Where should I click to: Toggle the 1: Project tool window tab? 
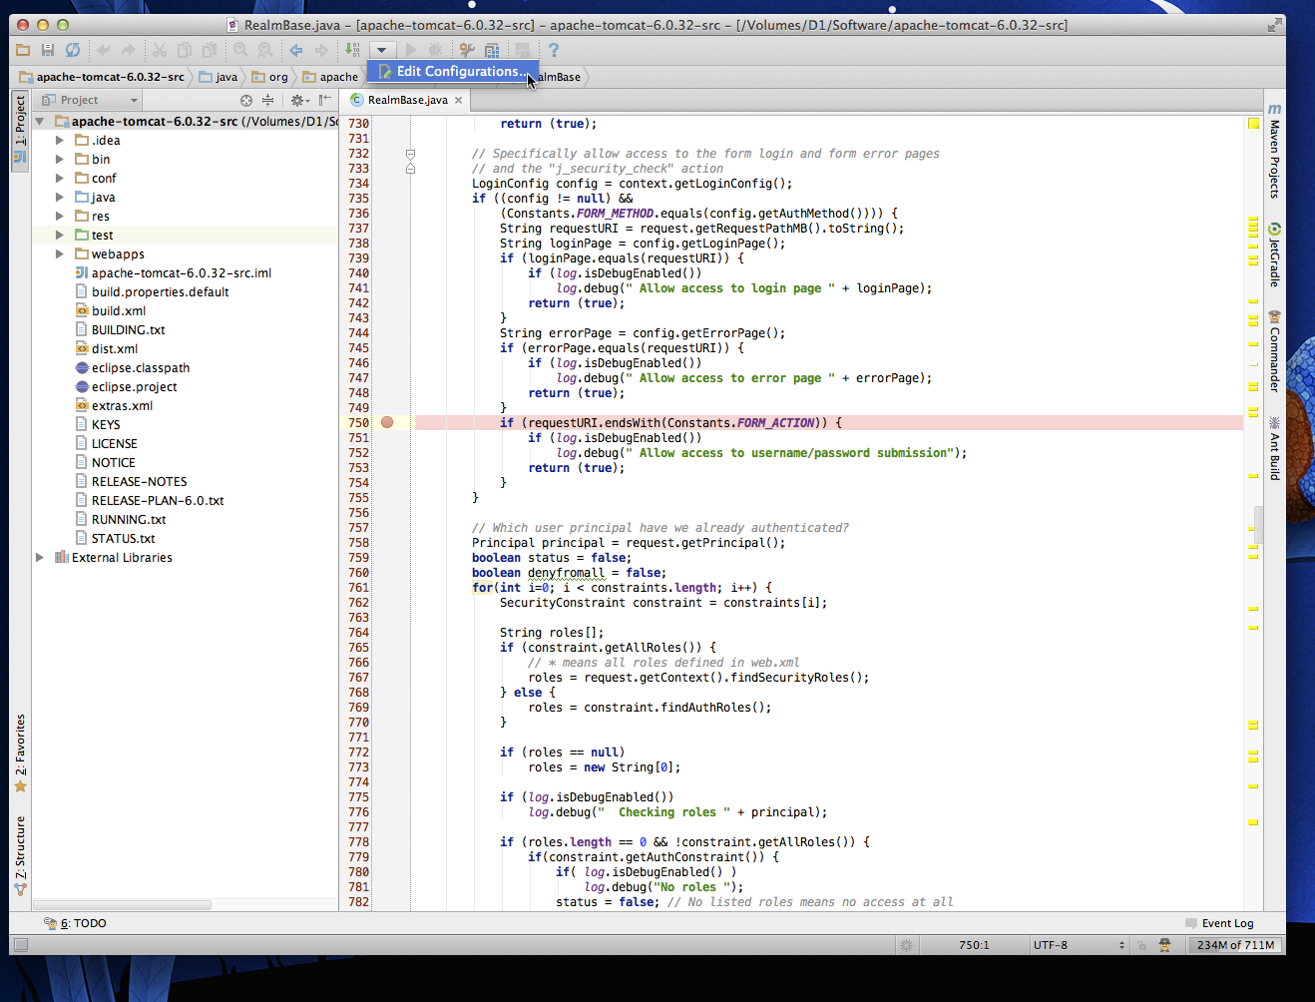pos(20,130)
